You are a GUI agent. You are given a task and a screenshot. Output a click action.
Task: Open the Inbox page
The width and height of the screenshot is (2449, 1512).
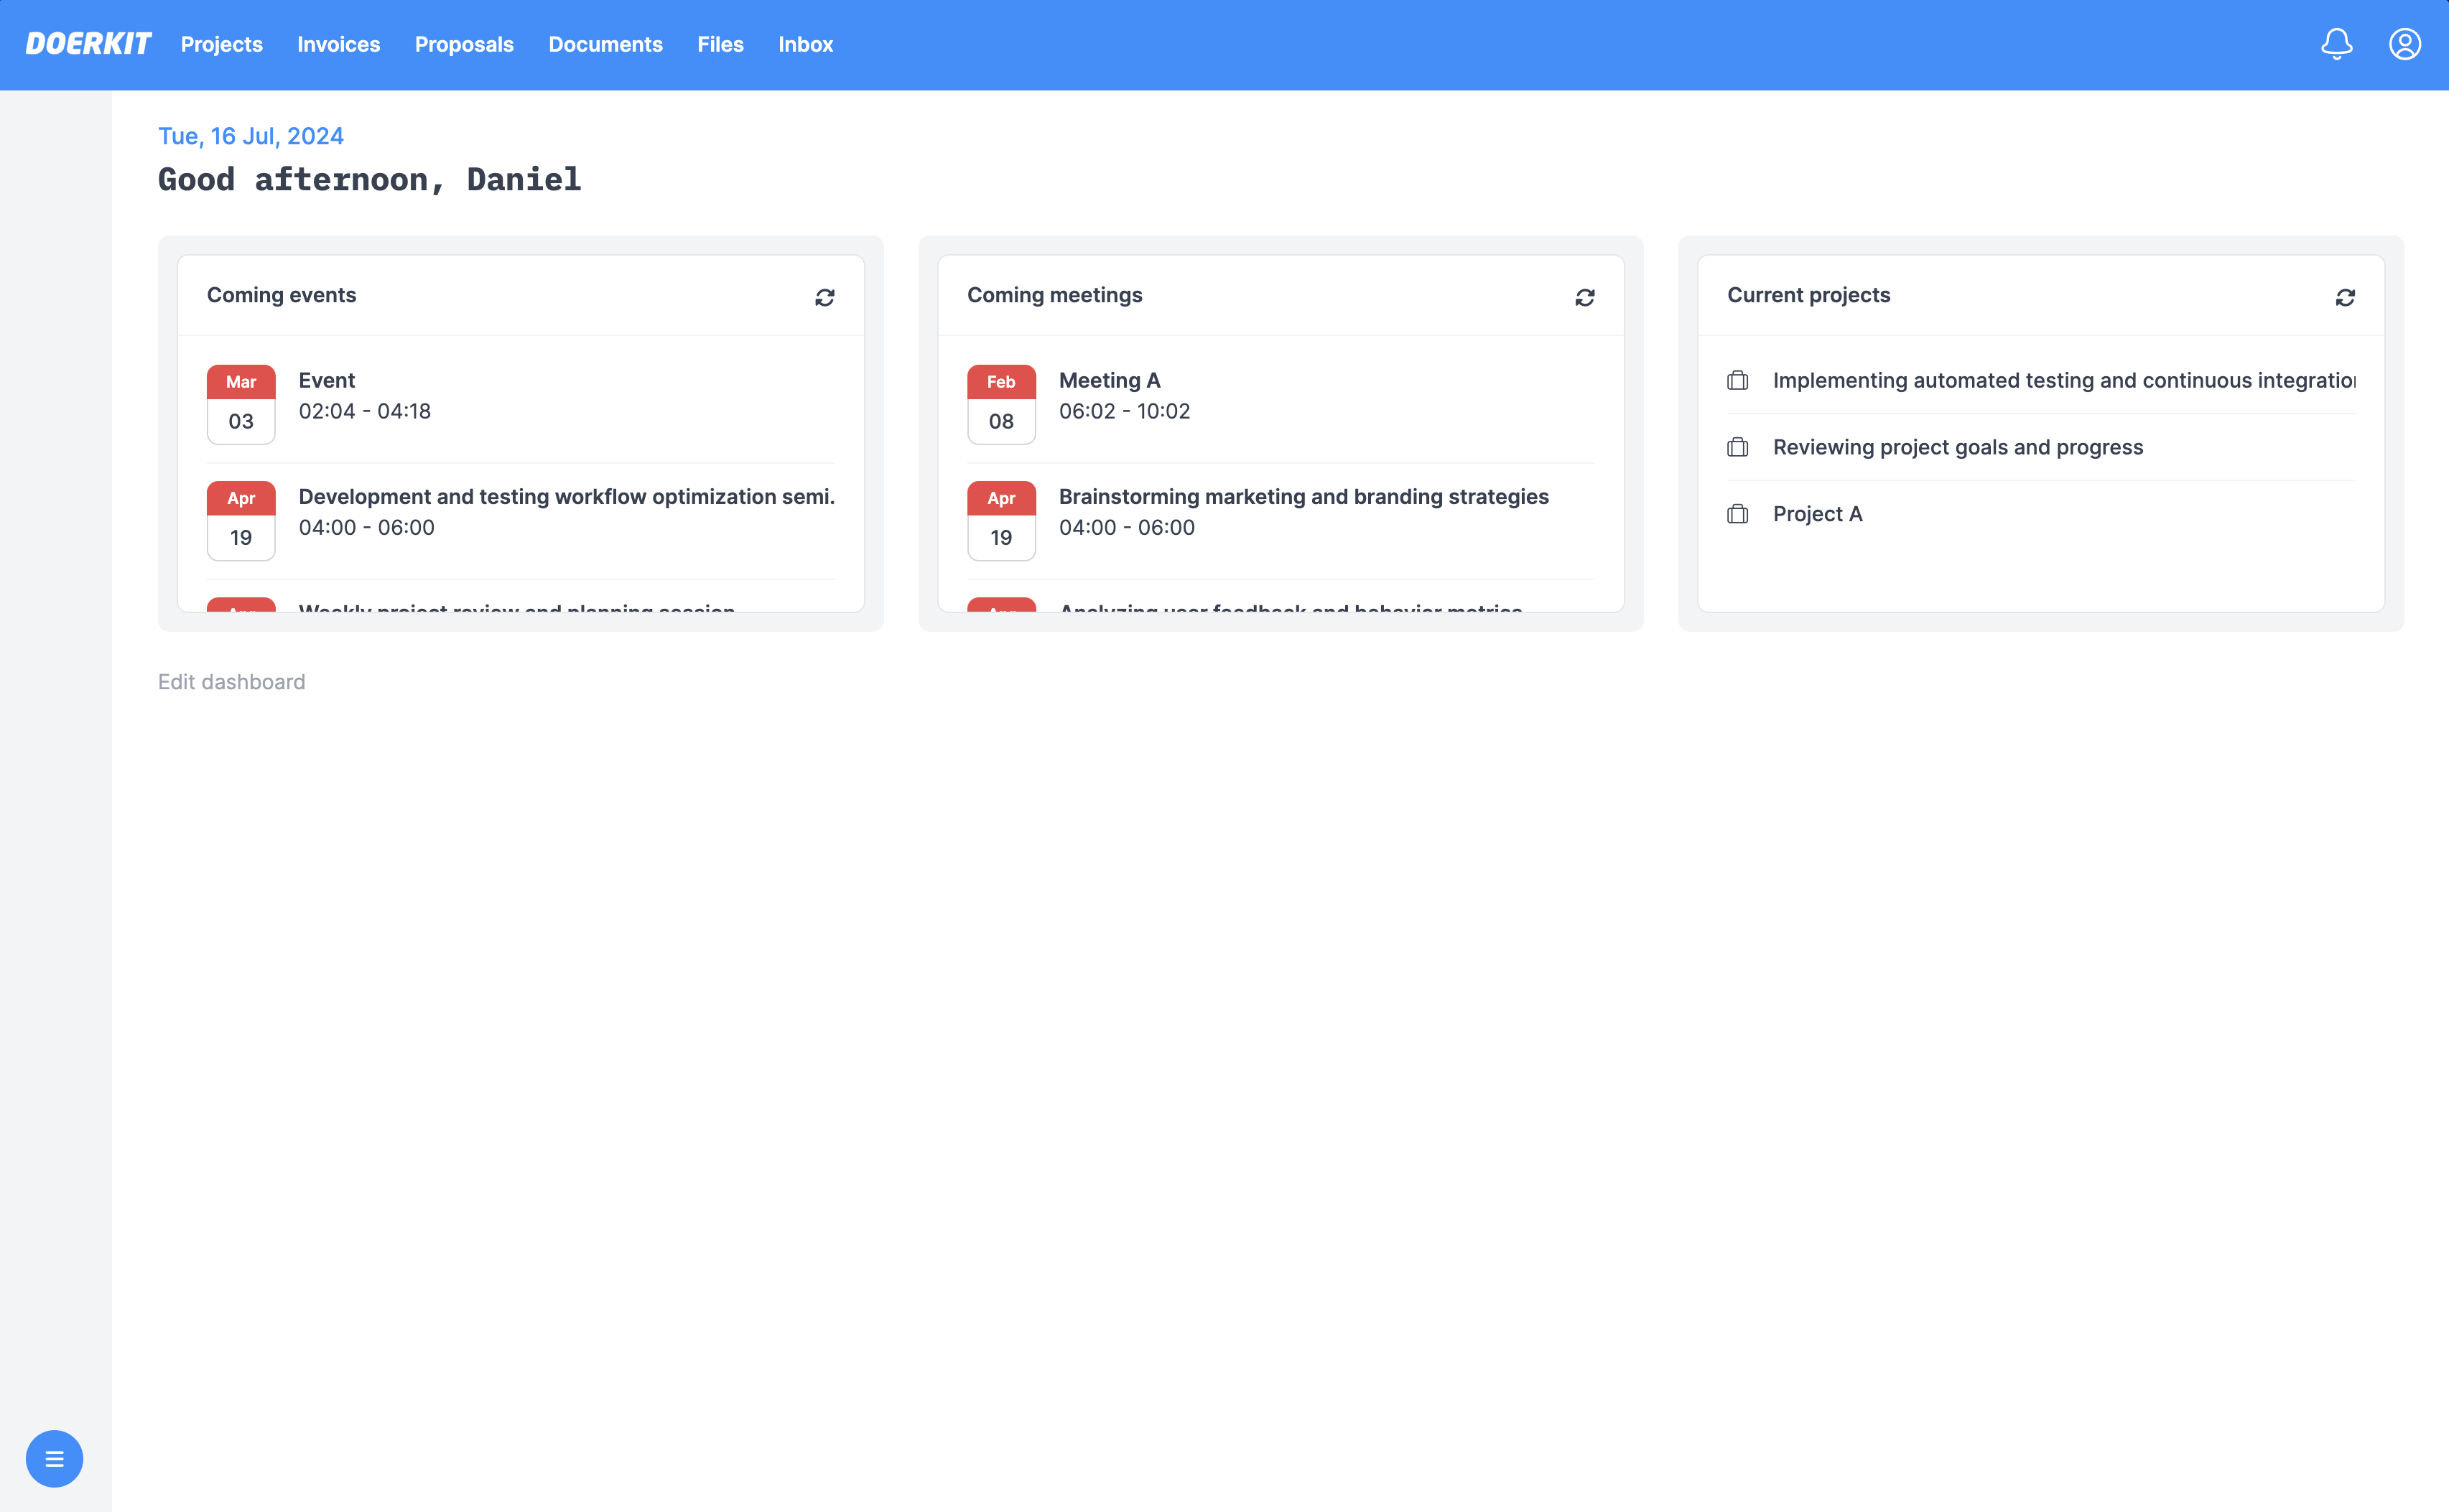coord(805,44)
